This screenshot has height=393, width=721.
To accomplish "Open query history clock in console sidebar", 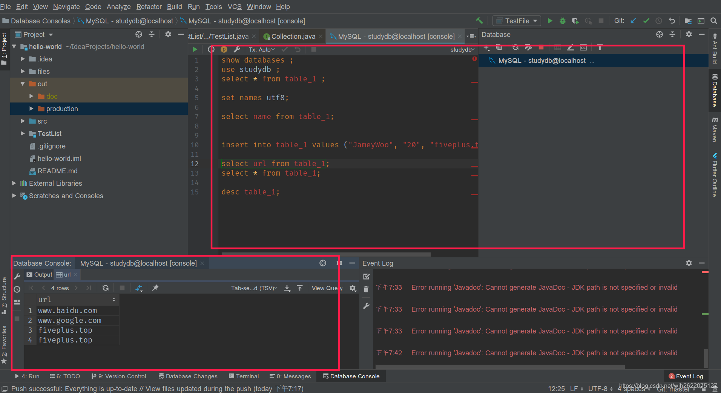I will click(x=17, y=289).
